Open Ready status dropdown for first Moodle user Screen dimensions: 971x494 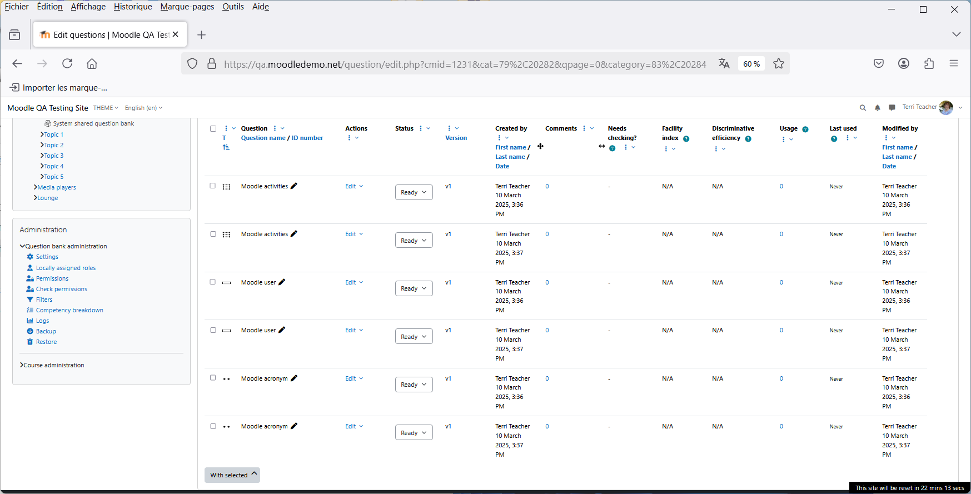tap(414, 288)
